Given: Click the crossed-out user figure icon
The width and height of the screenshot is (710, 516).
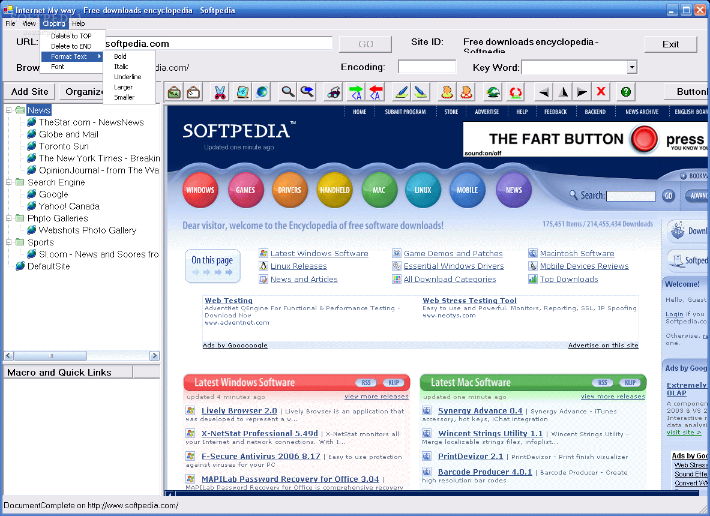Looking at the screenshot, I should click(466, 92).
